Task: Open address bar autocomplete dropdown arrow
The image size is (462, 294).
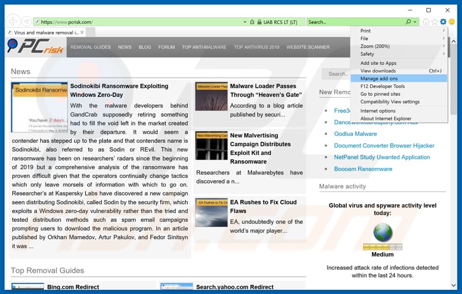Action: click(x=245, y=22)
